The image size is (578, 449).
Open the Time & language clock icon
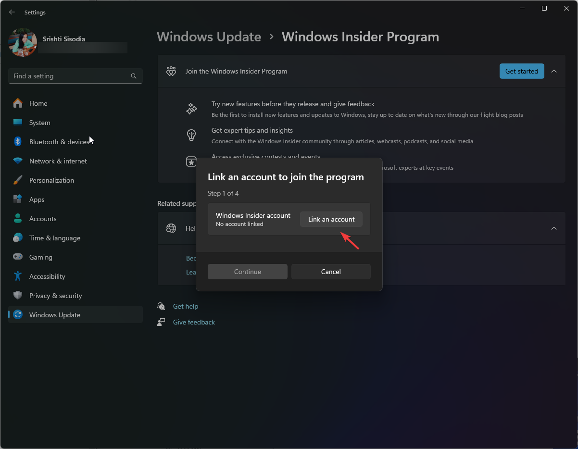point(17,238)
